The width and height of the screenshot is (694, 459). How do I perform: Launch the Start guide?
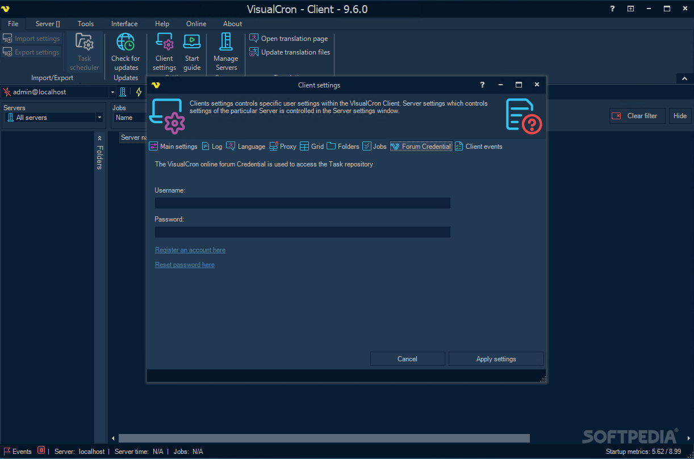(x=192, y=52)
